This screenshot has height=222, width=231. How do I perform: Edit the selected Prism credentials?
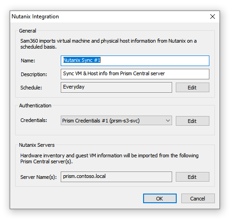pyautogui.click(x=192, y=121)
